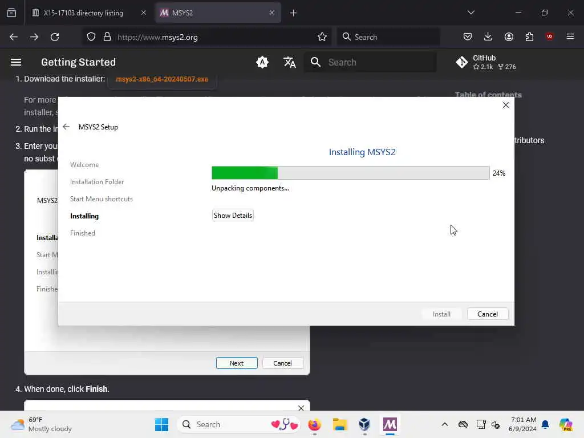This screenshot has height=438, width=584.
Task: Click the MSYS2 docs search field
Action: pyautogui.click(x=371, y=62)
